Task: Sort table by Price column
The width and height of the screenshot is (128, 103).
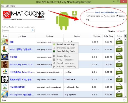Action: [x=119, y=36]
